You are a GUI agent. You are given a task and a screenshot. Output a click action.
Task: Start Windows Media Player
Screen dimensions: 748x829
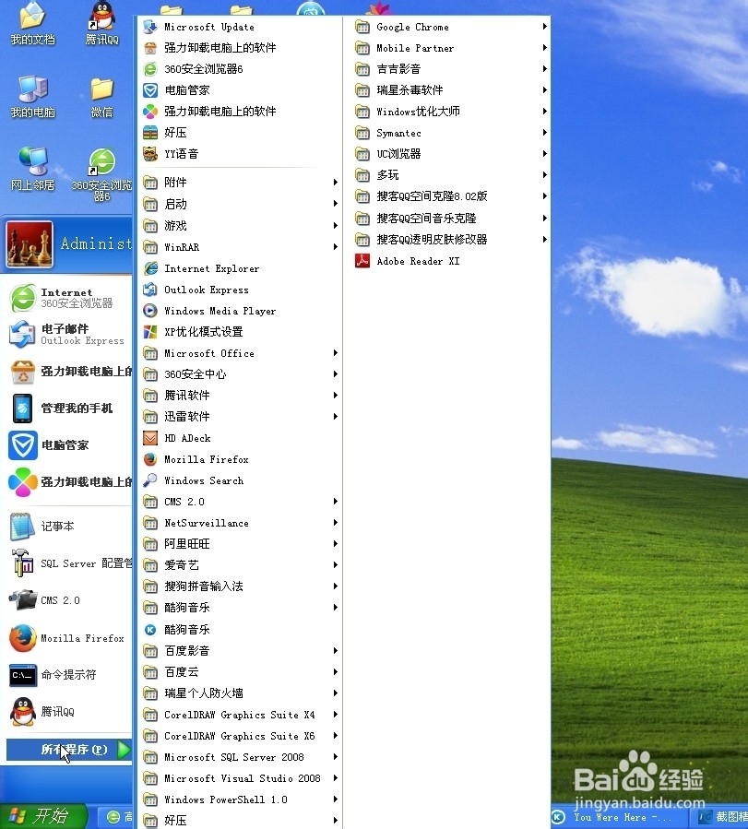[240, 311]
